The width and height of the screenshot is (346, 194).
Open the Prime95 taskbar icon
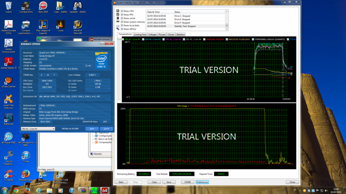94,190
